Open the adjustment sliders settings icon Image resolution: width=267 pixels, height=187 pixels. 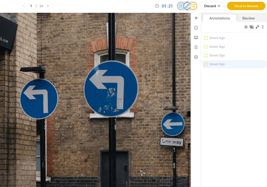tap(196, 47)
